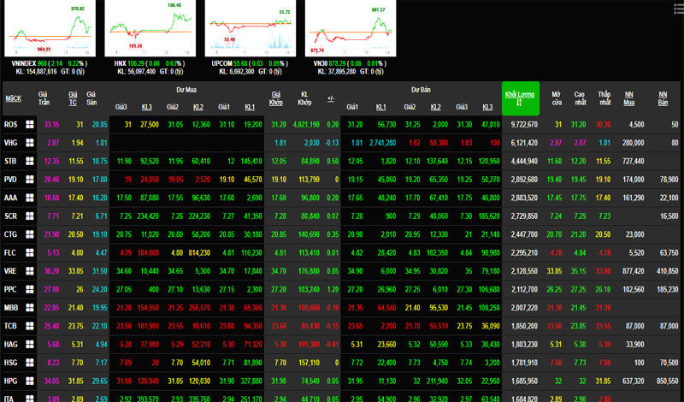Click the grid icon for FLC
684x402 pixels.
click(x=30, y=252)
